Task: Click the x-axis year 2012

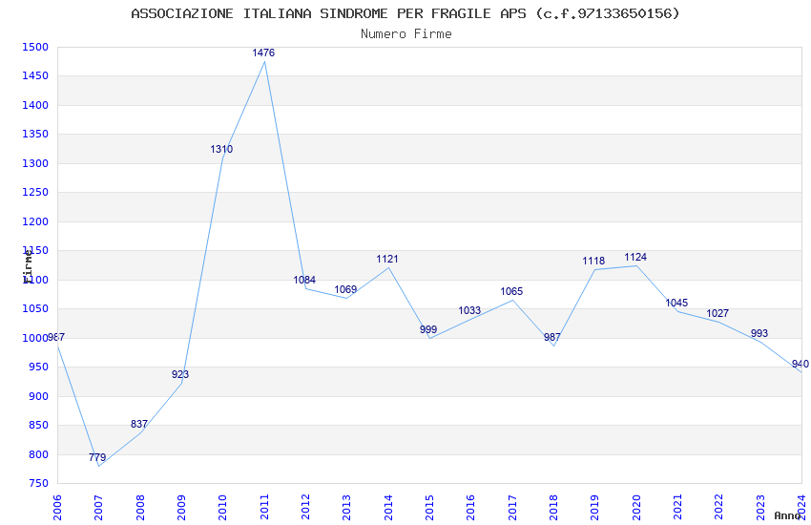Action: 305,508
